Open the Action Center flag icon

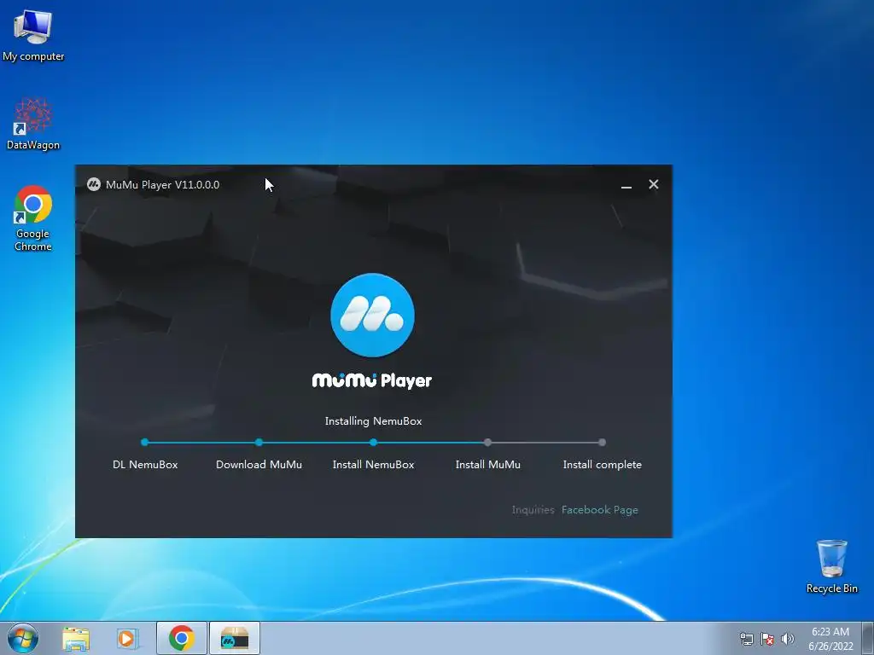point(767,639)
